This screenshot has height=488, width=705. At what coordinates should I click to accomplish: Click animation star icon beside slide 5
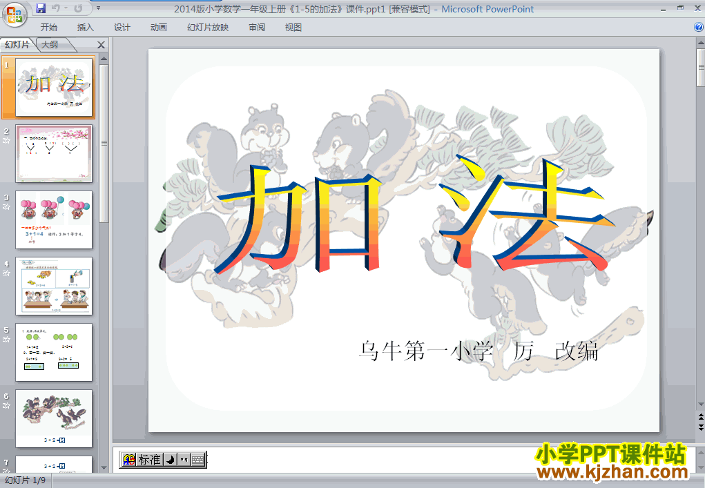(x=6, y=340)
